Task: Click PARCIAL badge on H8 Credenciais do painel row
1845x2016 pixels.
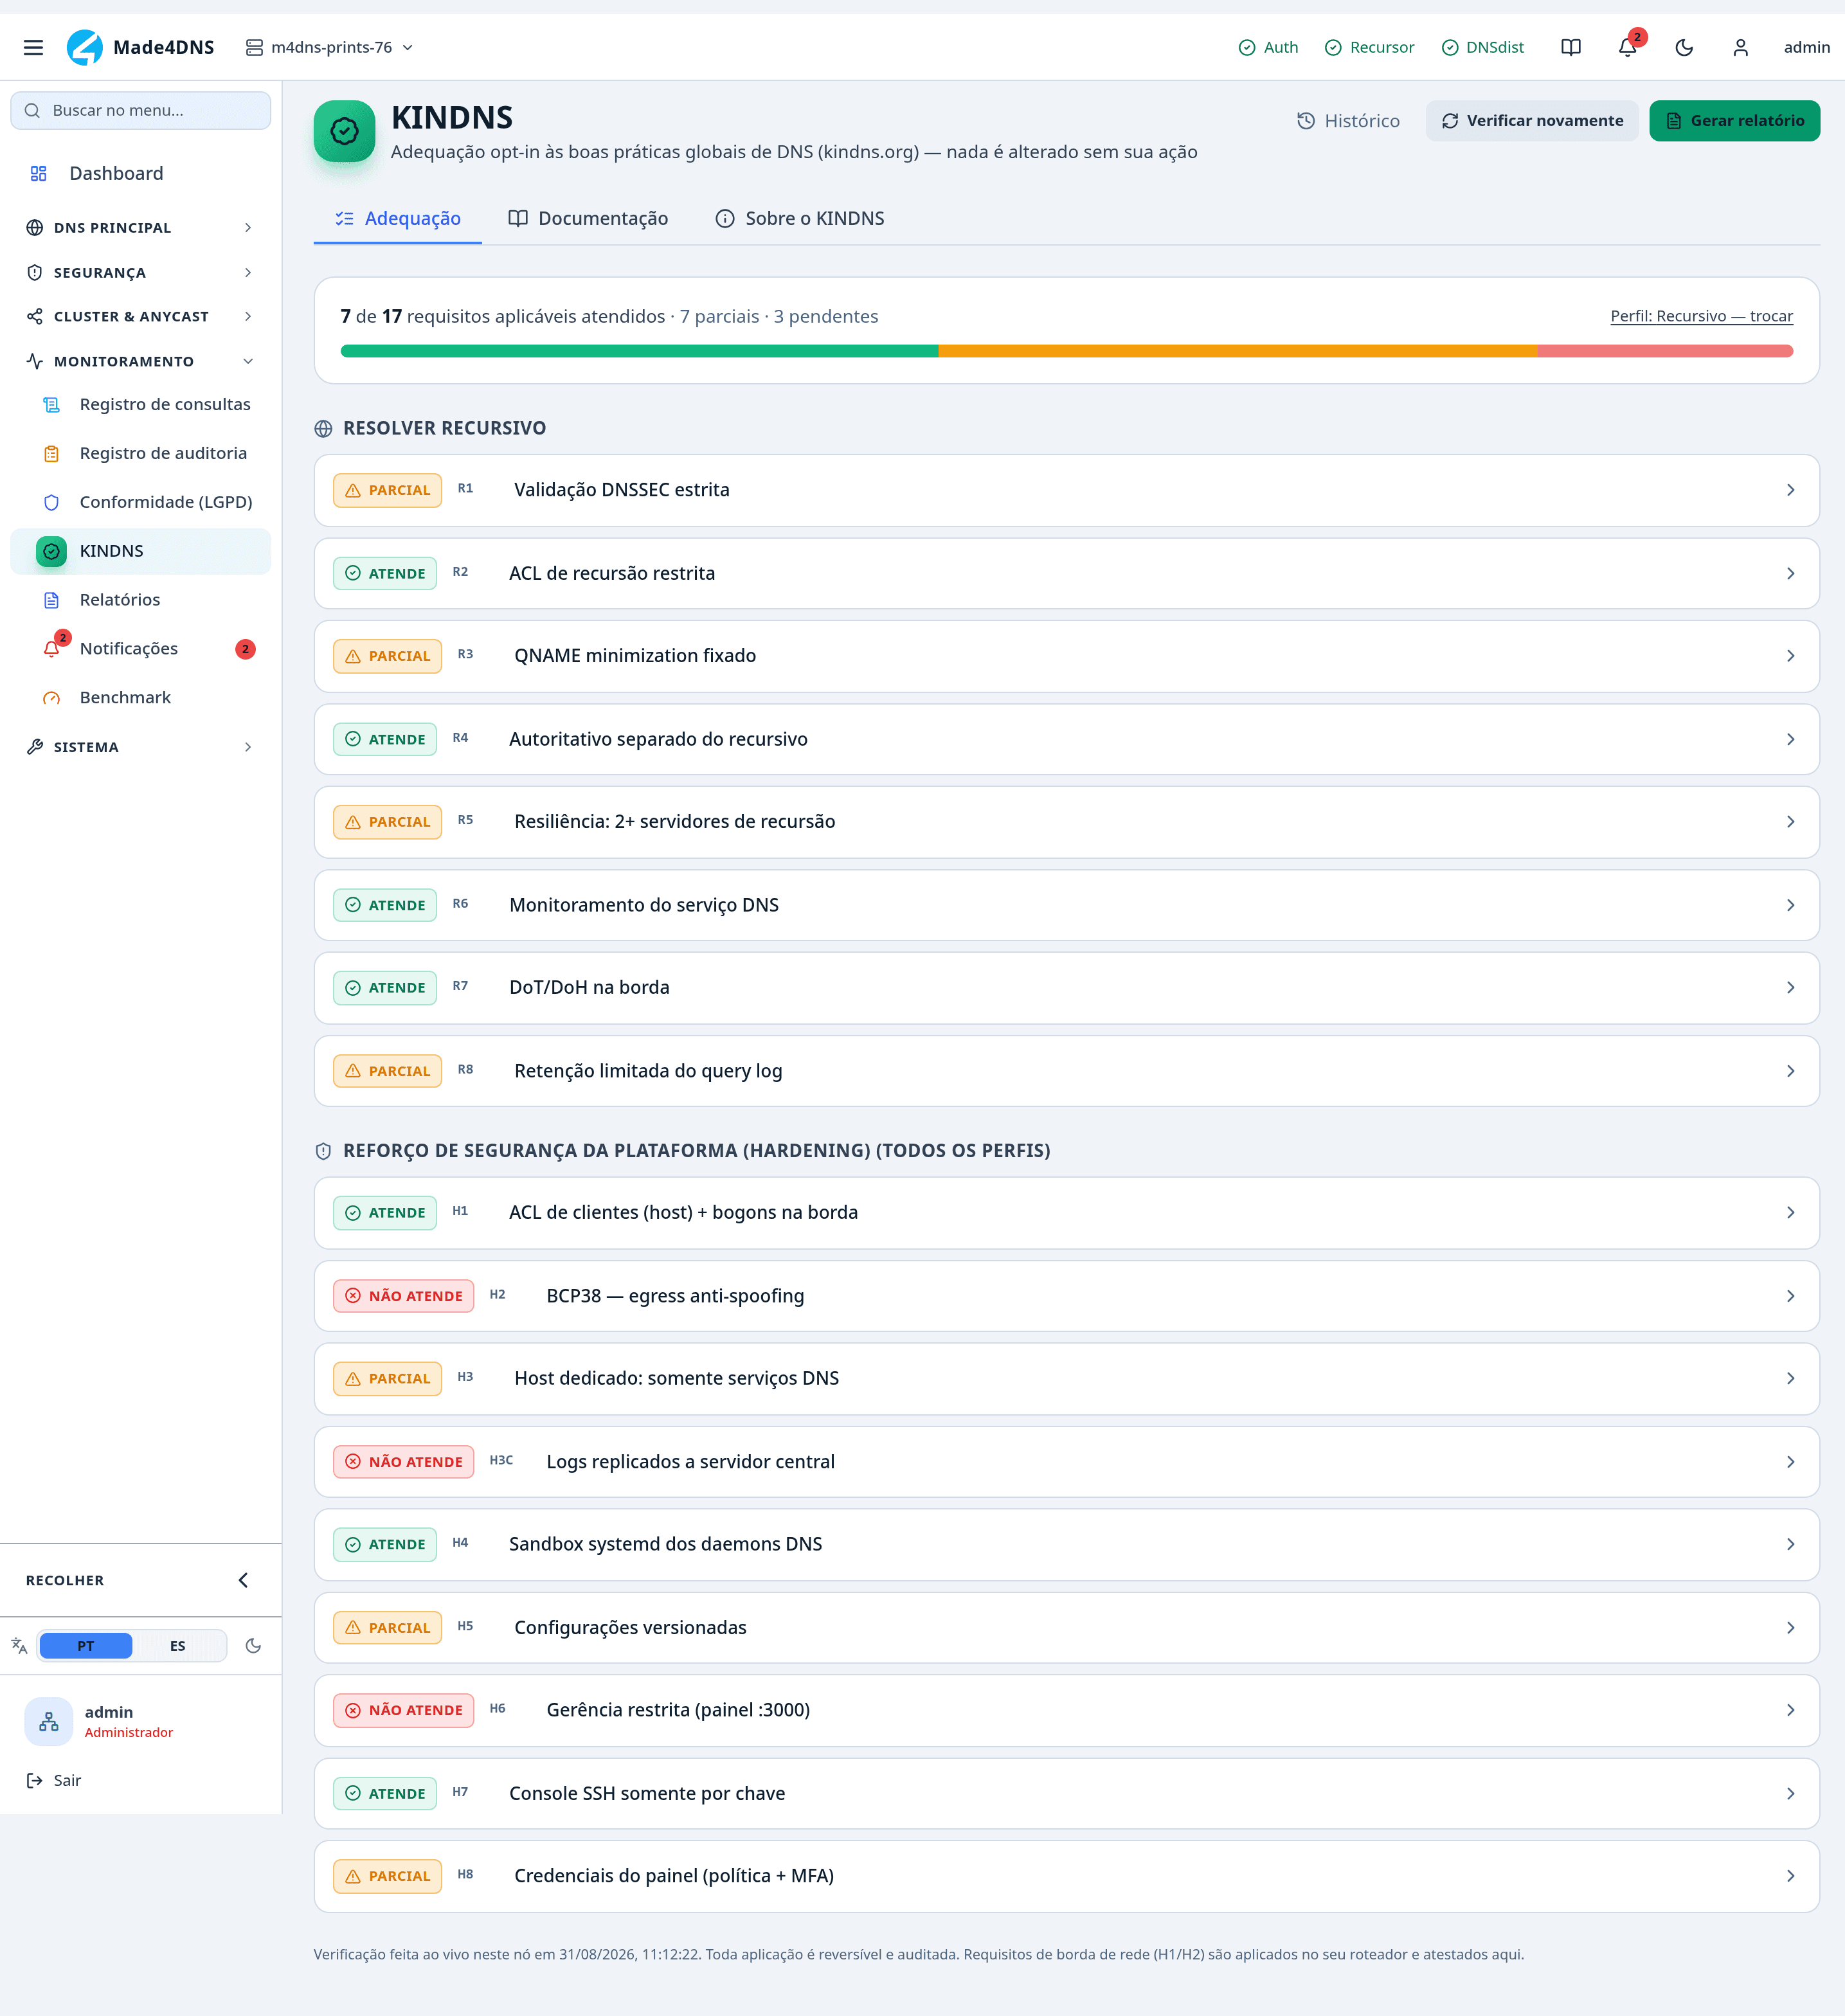Action: tap(387, 1876)
